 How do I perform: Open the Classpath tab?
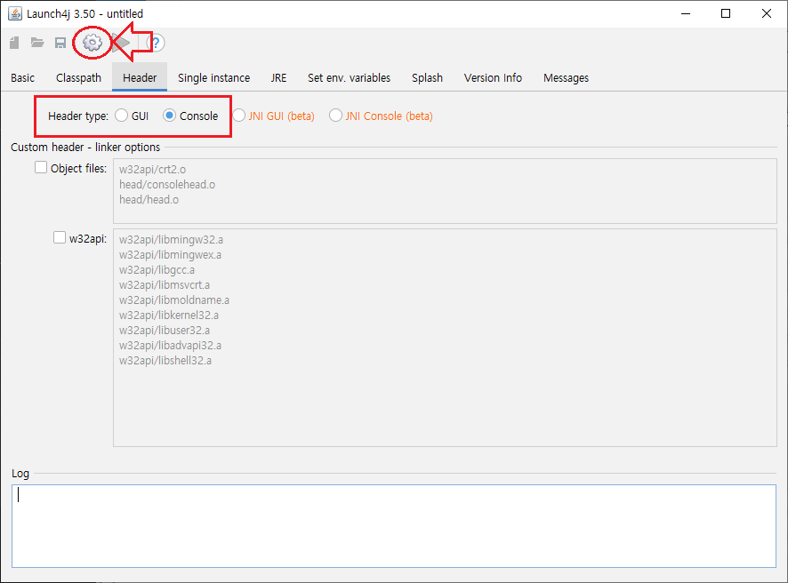coord(78,78)
